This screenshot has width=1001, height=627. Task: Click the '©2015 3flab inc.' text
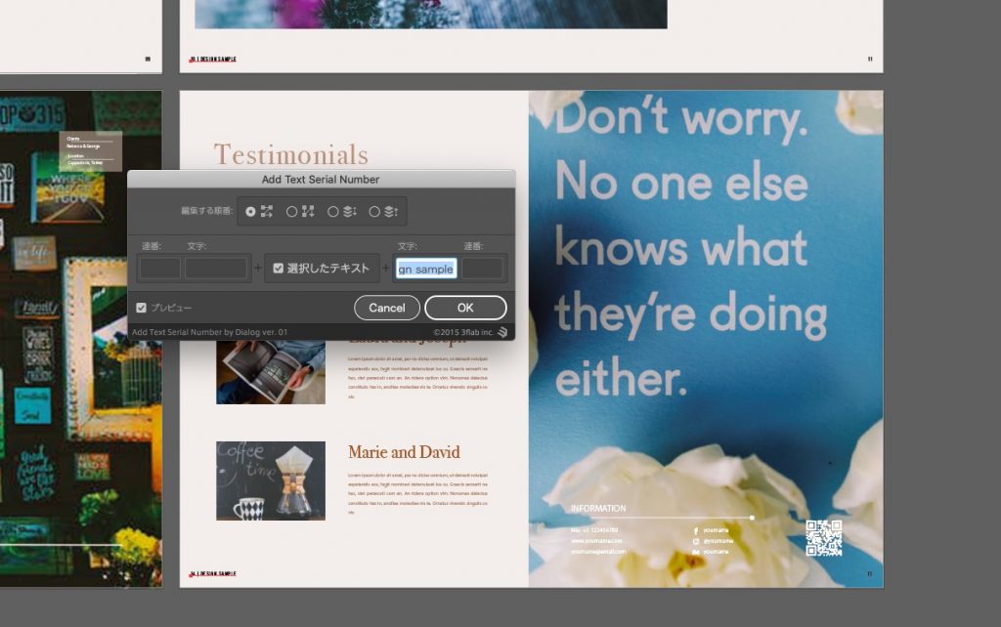462,332
